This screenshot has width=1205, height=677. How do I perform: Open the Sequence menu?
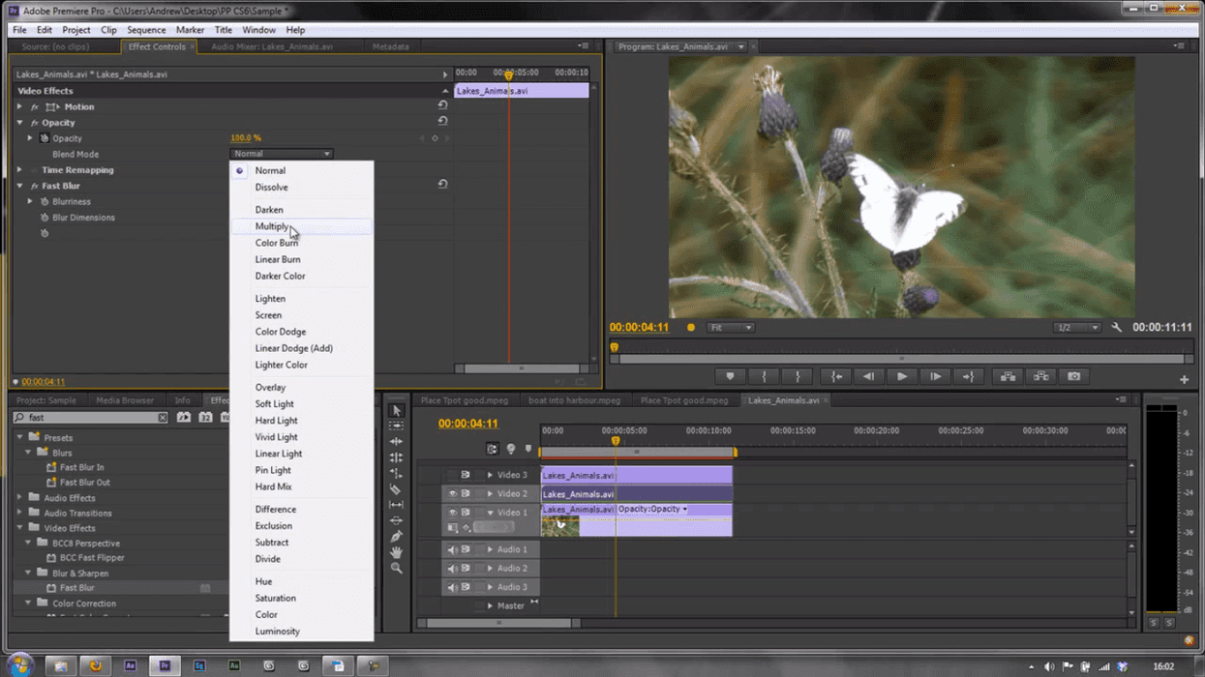[146, 30]
